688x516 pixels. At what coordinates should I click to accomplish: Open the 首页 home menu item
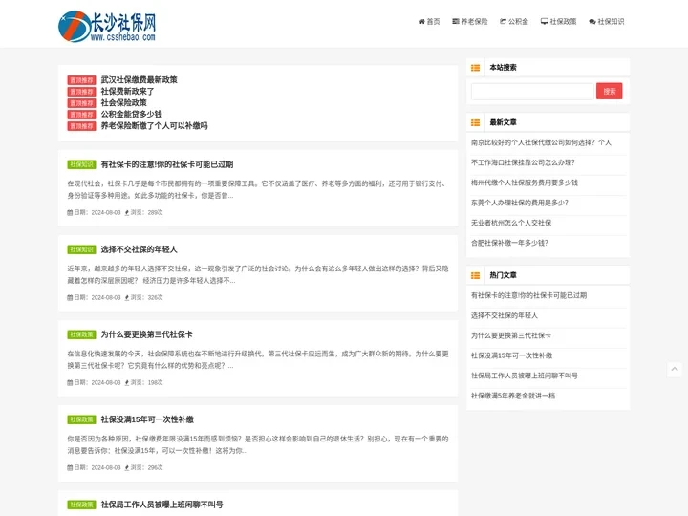[x=429, y=21]
